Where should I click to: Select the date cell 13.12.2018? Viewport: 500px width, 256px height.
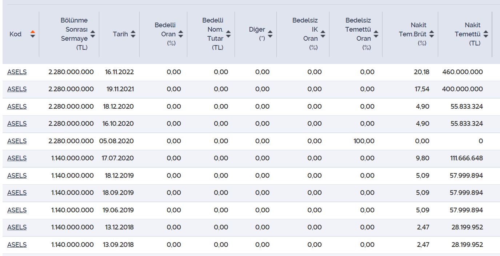(x=119, y=227)
